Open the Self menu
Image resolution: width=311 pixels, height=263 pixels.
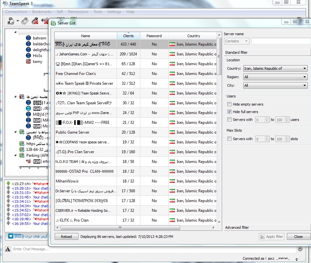tap(60, 12)
